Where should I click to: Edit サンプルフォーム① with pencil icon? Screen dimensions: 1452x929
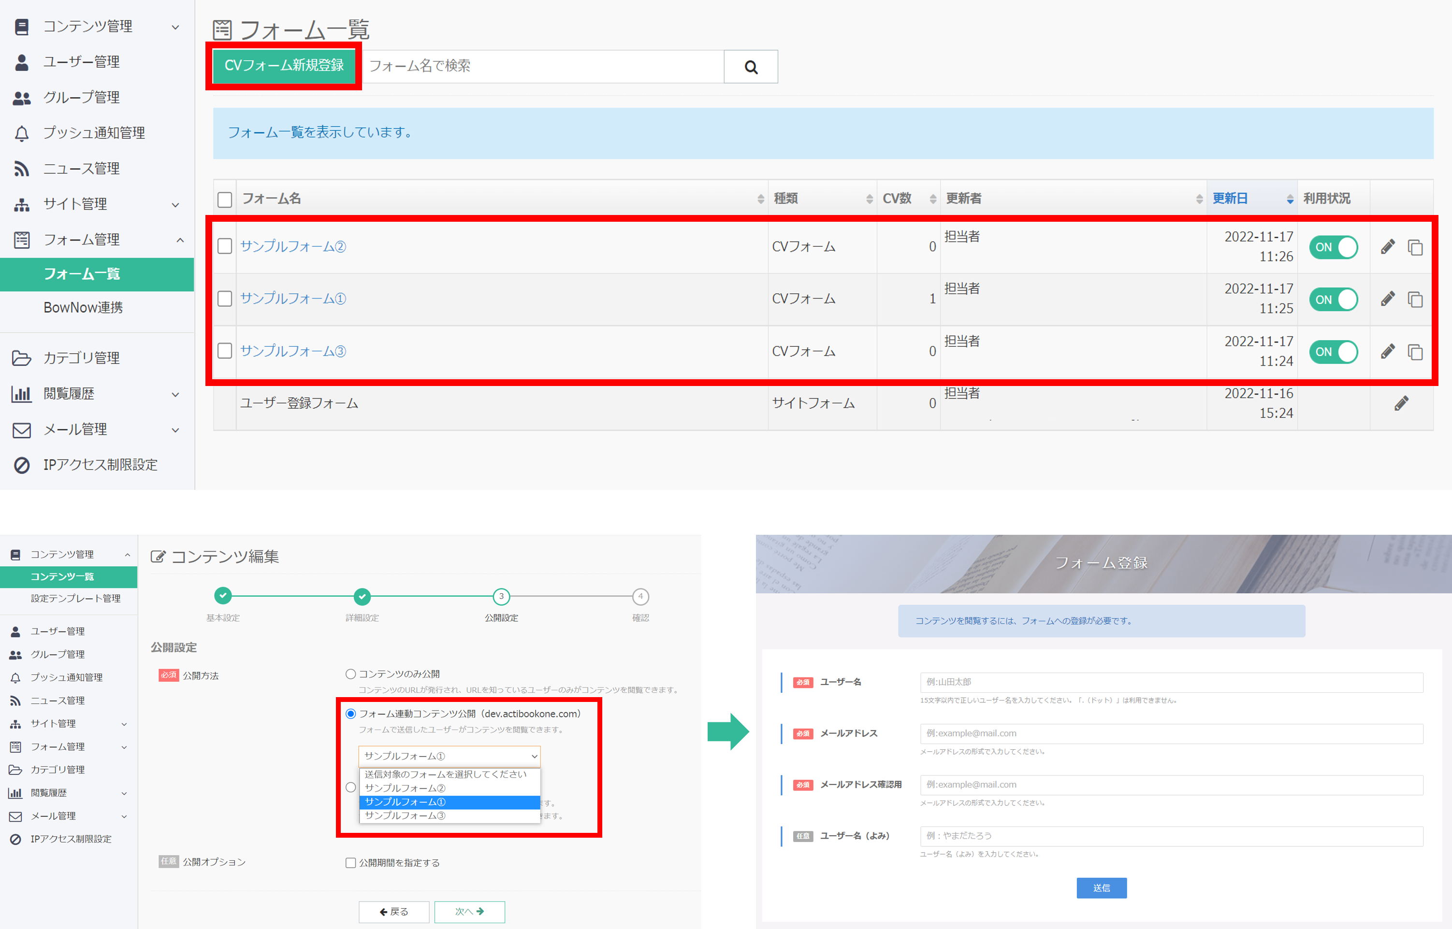click(1387, 299)
